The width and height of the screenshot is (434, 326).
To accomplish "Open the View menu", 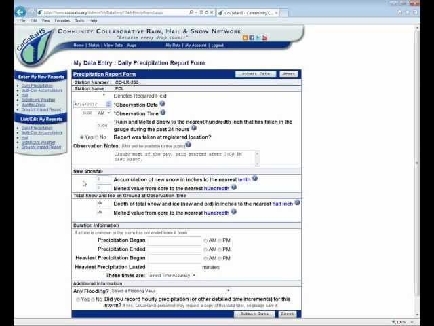I will click(45, 20).
